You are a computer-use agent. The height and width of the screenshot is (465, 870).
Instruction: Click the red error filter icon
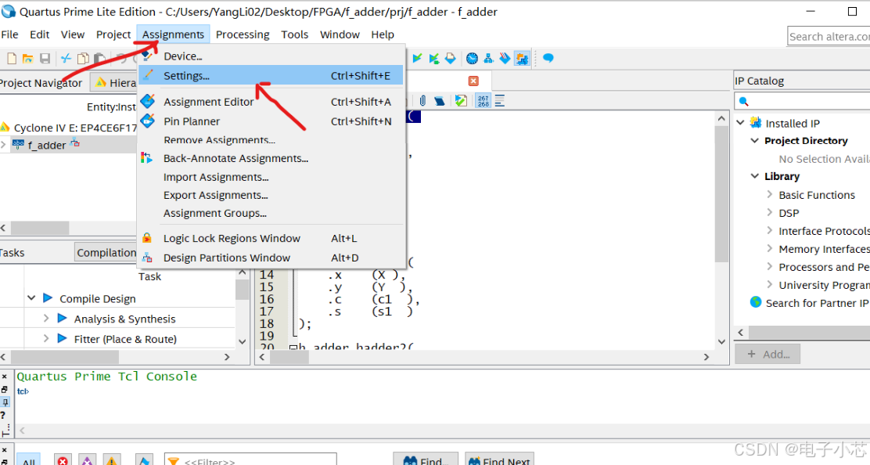pos(63,460)
